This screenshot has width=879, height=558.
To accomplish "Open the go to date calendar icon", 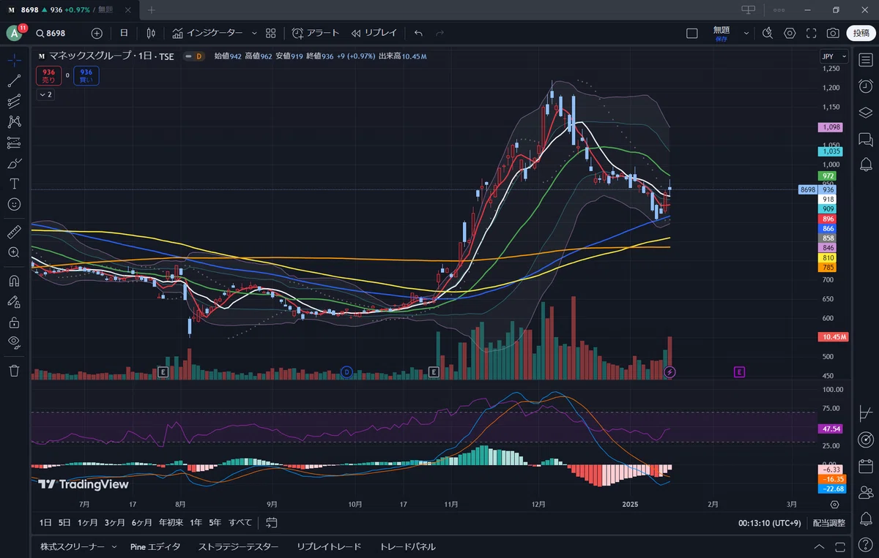I will coord(272,522).
